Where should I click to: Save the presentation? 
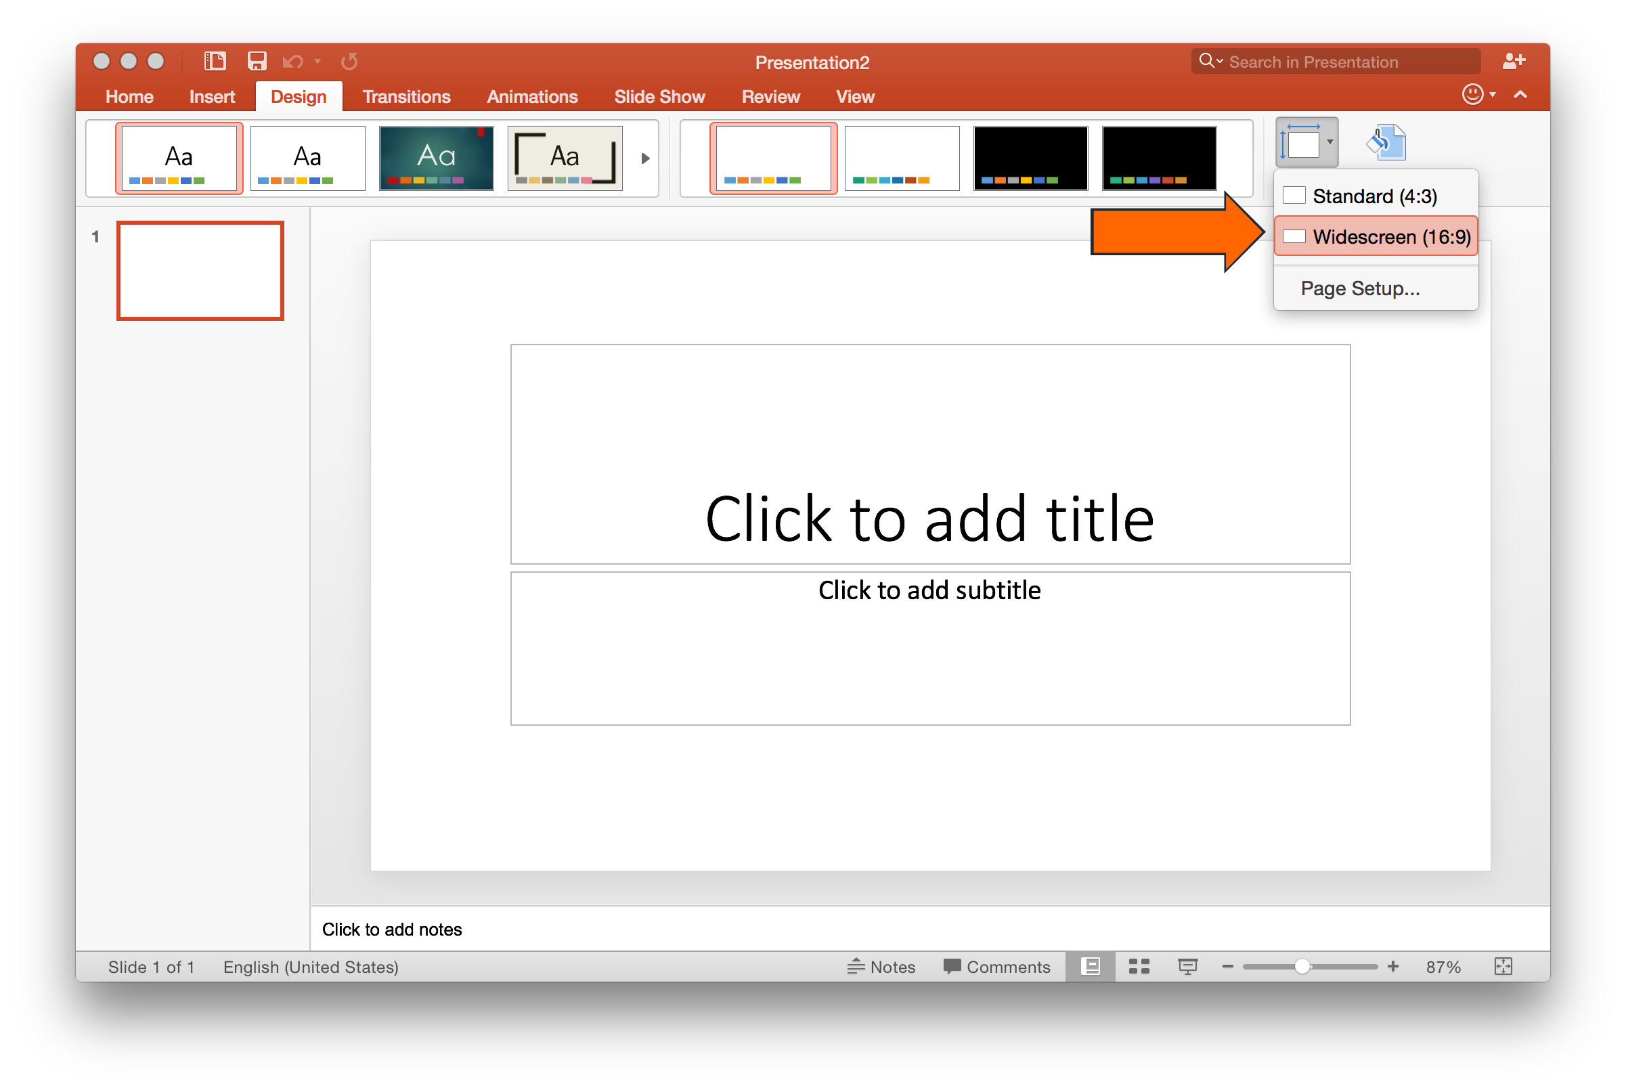point(257,61)
